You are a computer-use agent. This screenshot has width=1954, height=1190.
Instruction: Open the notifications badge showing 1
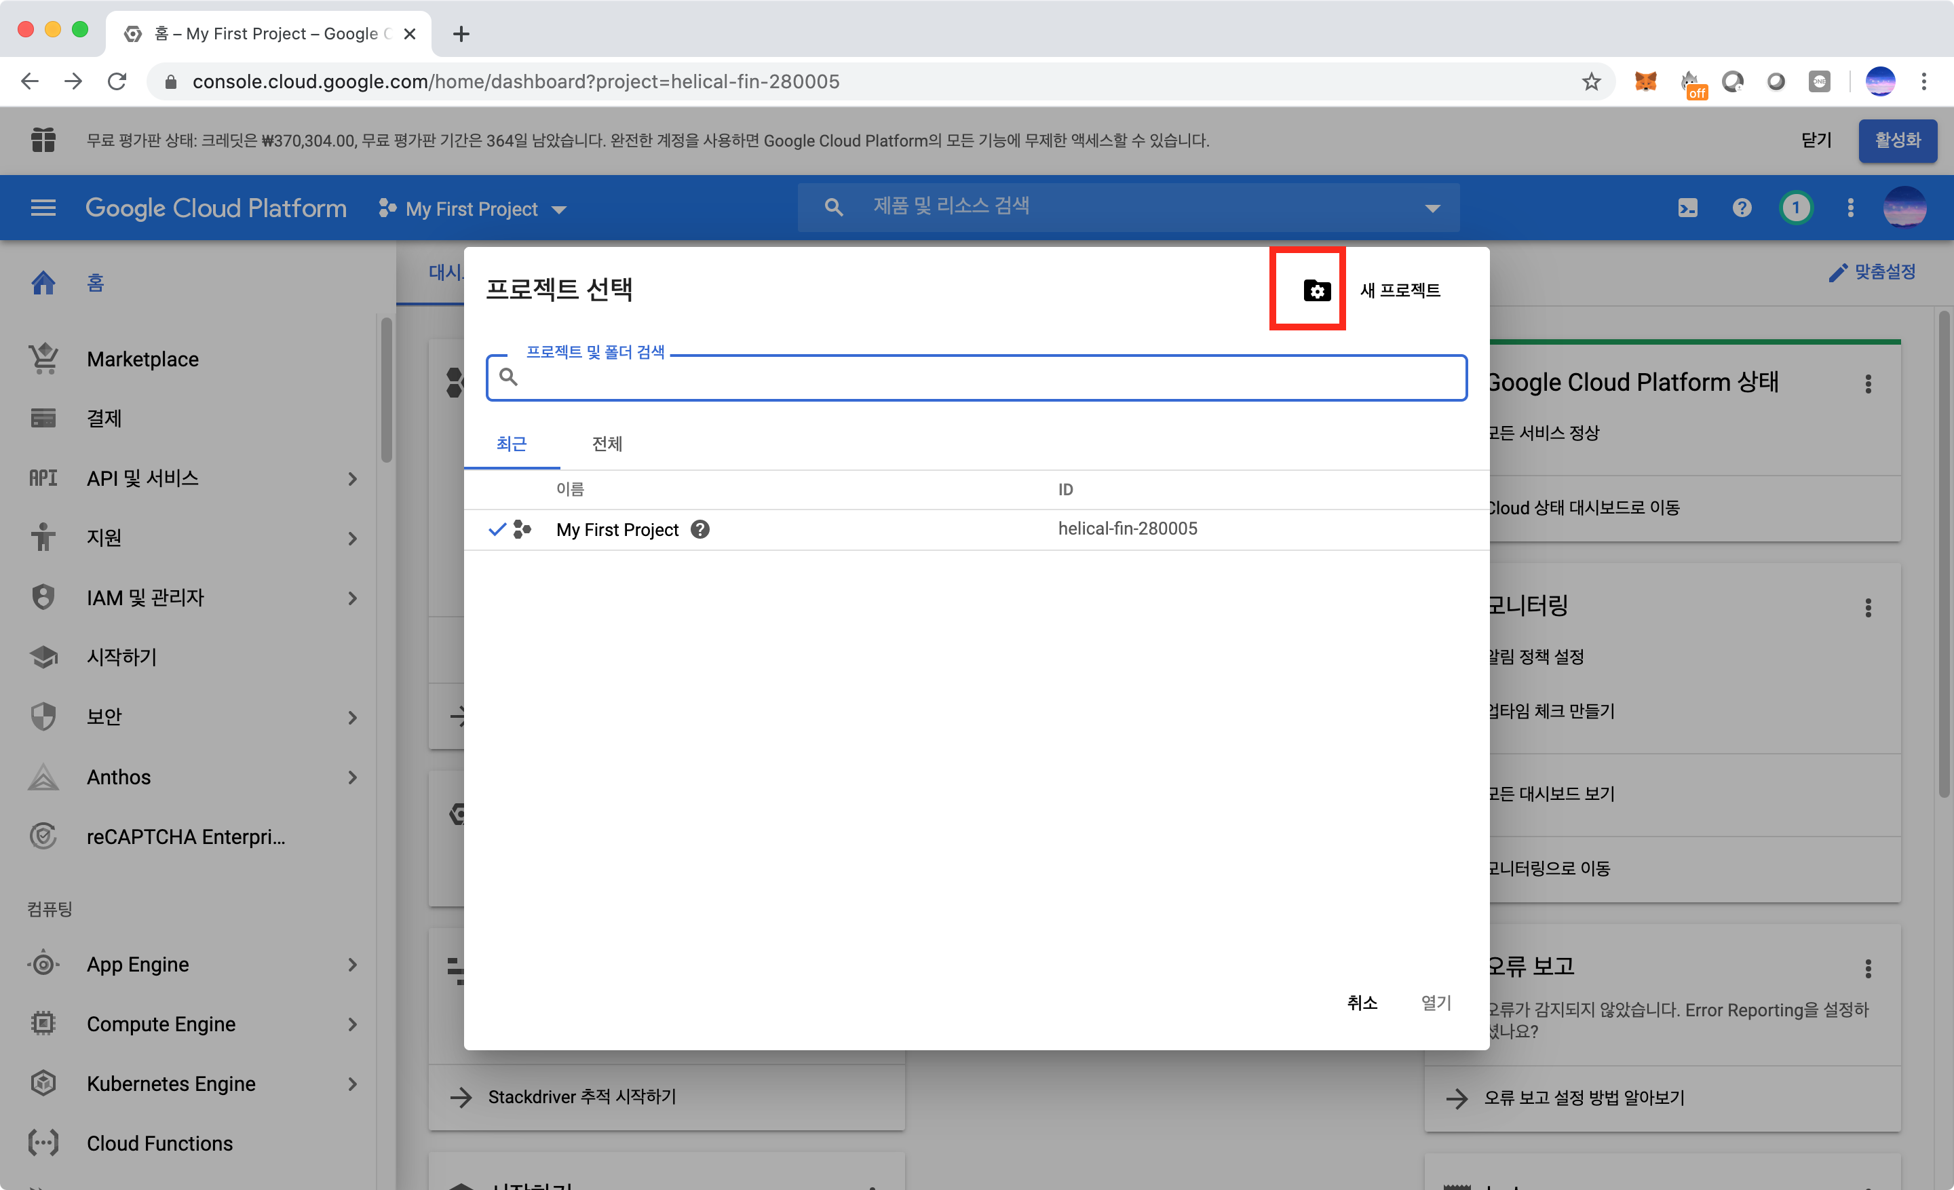pos(1795,208)
